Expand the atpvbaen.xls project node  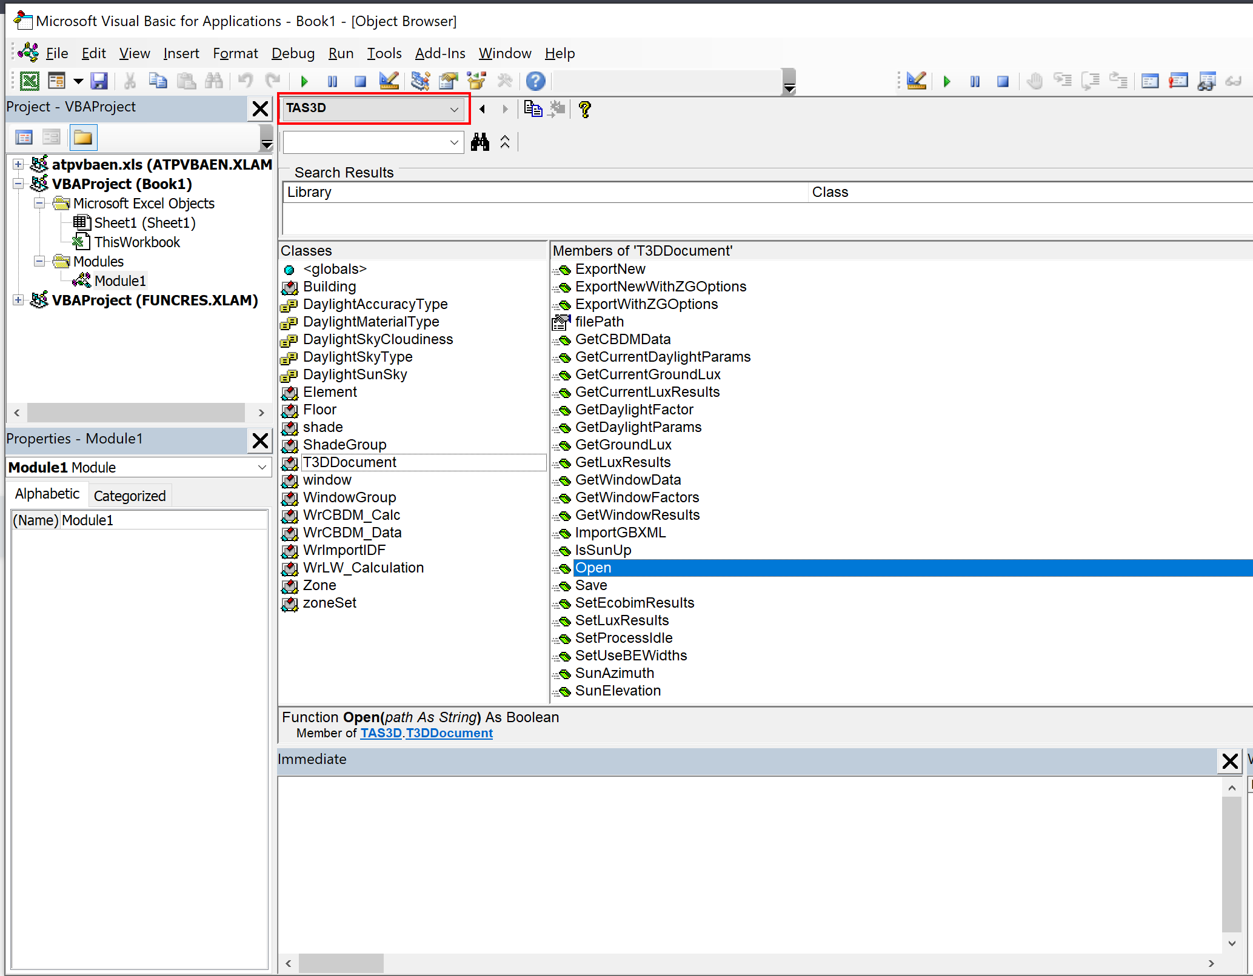tap(18, 164)
